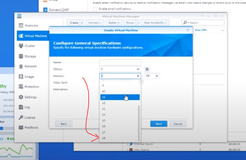
Task: Open the Action dropdown menu
Action: (x=114, y=23)
